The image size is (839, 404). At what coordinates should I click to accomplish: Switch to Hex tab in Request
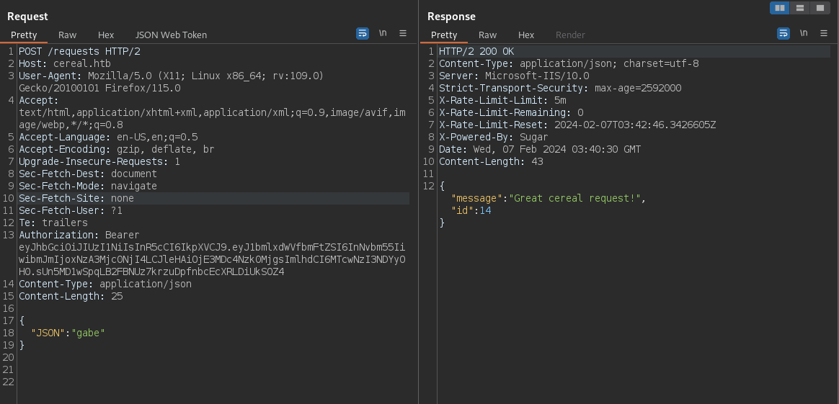pyautogui.click(x=106, y=35)
